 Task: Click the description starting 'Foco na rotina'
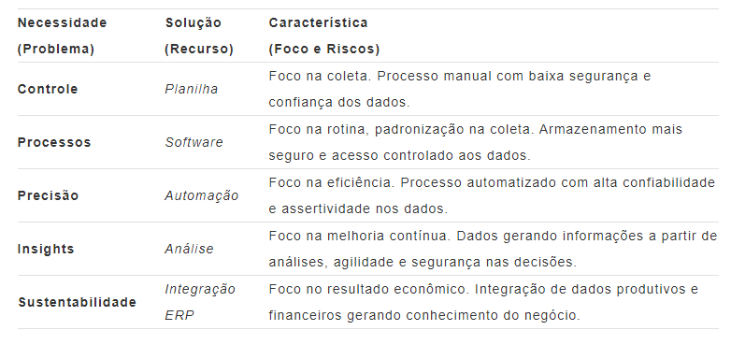(x=476, y=142)
